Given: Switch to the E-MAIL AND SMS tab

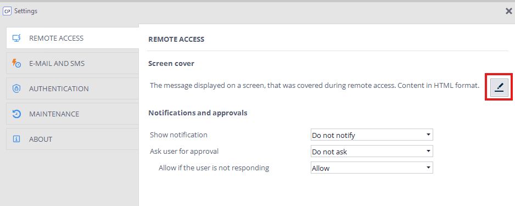Looking at the screenshot, I should [72, 63].
